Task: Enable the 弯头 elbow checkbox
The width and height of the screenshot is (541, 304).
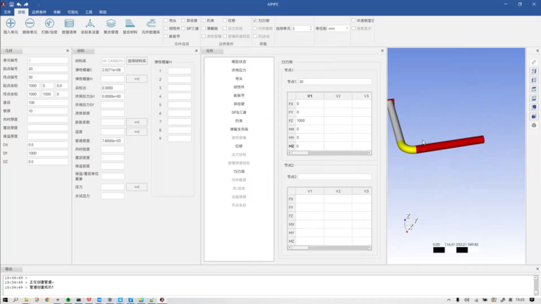Action: click(x=166, y=20)
